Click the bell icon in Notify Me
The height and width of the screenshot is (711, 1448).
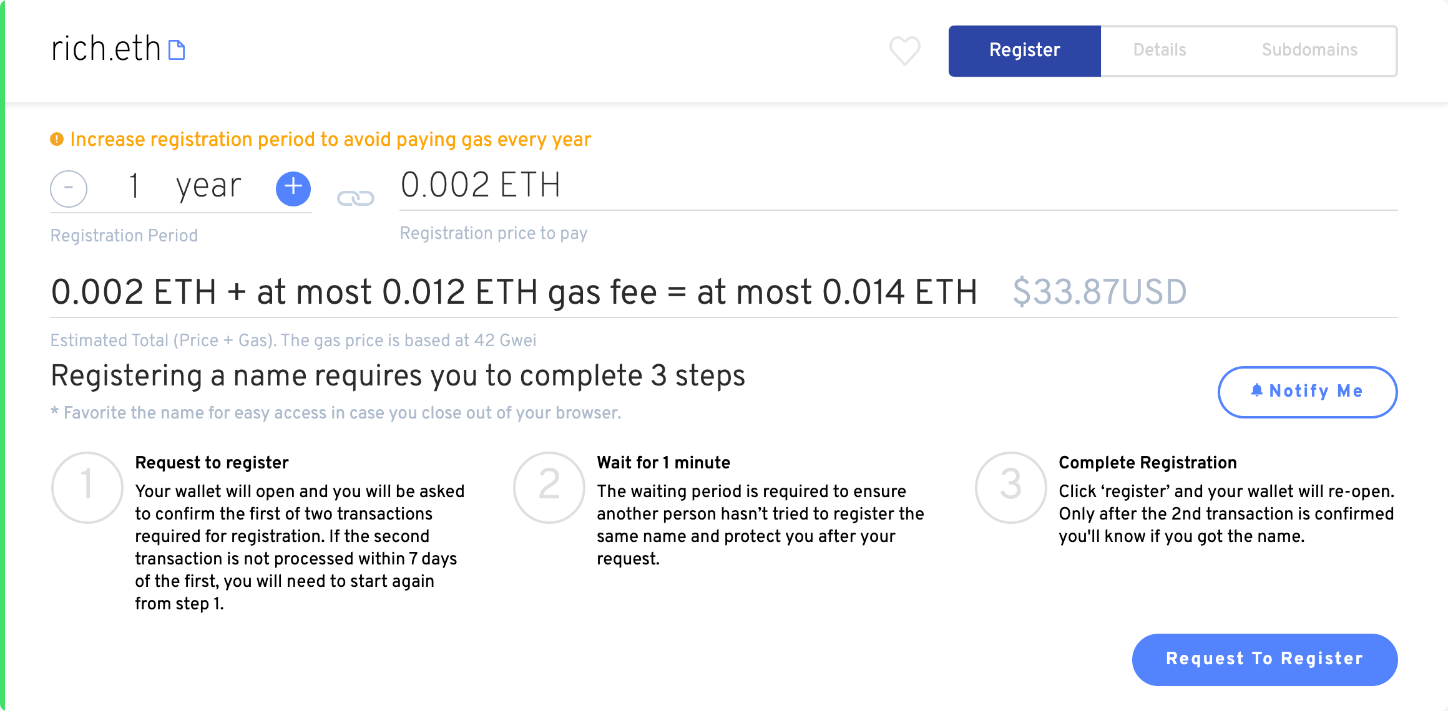point(1257,390)
